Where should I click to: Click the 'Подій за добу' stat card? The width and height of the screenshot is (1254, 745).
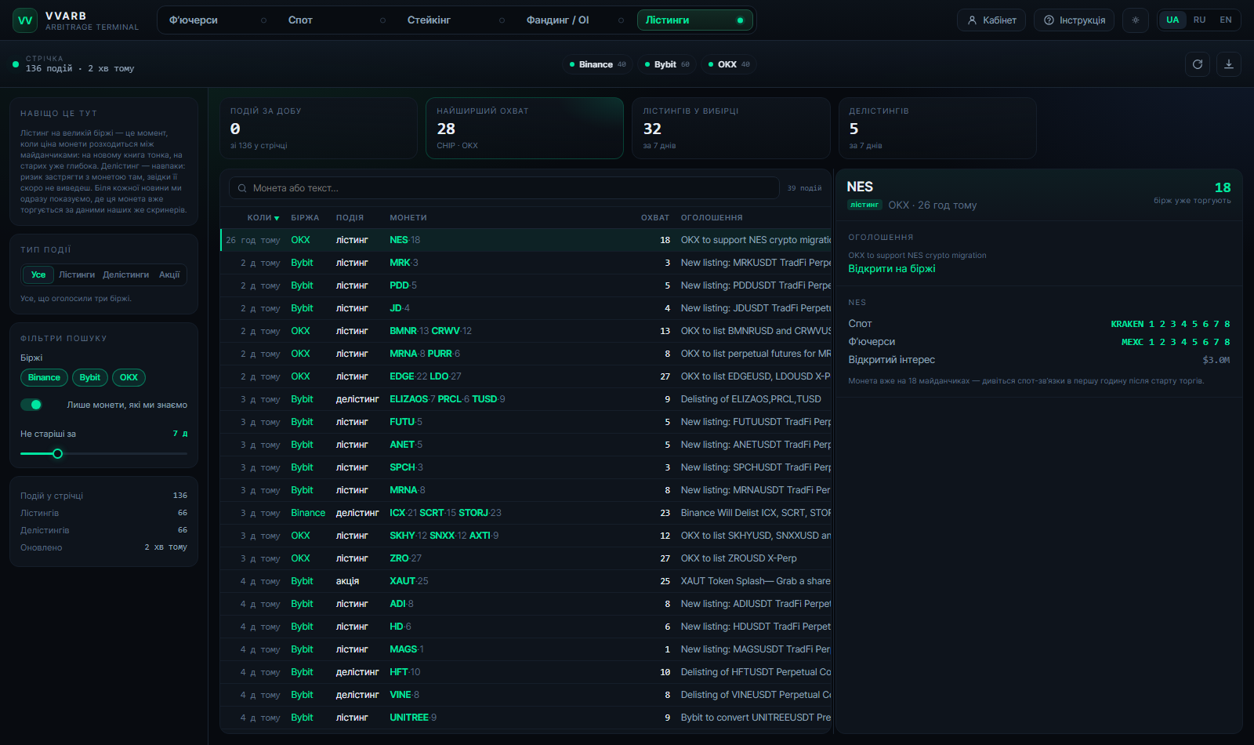pyautogui.click(x=318, y=128)
